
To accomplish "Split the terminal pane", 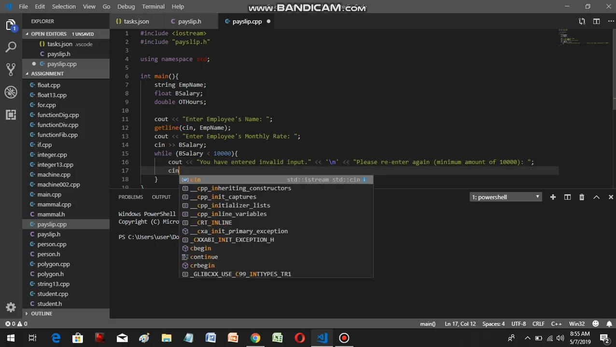I will tap(567, 197).
